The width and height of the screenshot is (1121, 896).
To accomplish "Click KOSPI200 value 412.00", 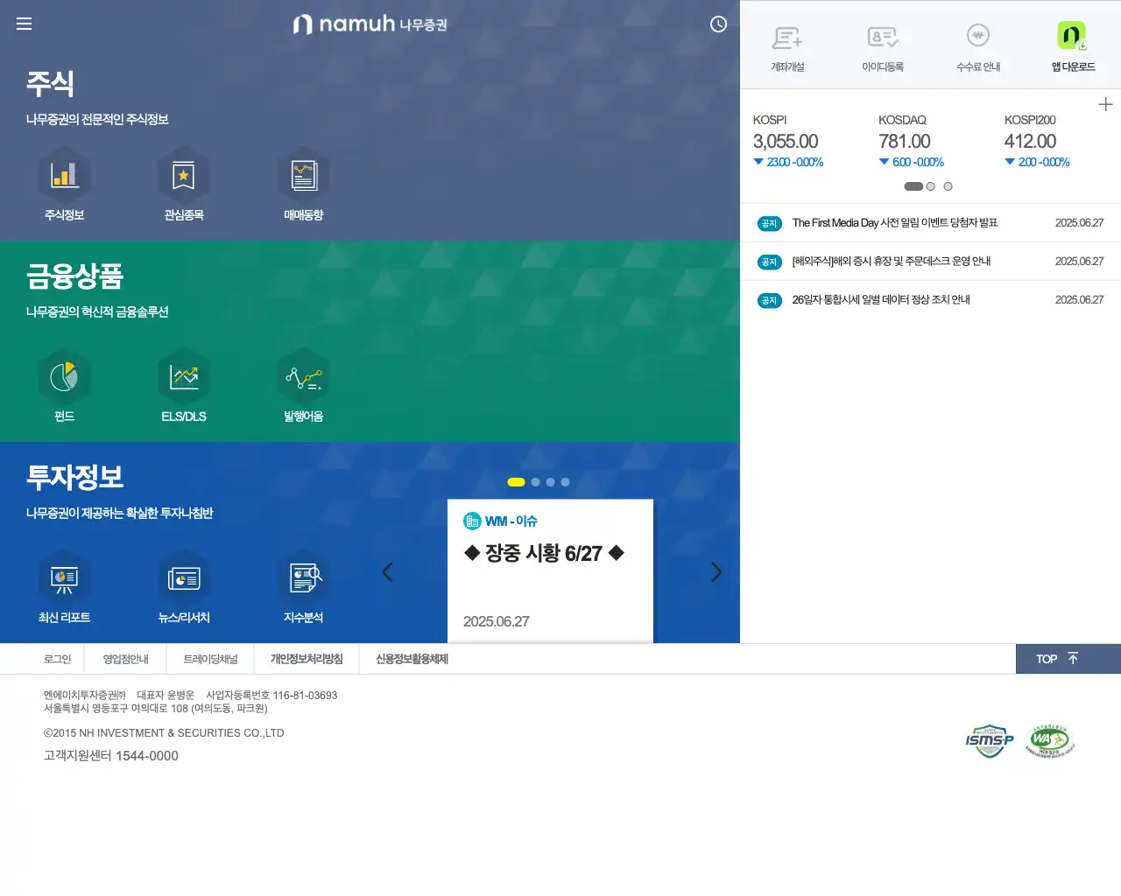I will click(1030, 141).
